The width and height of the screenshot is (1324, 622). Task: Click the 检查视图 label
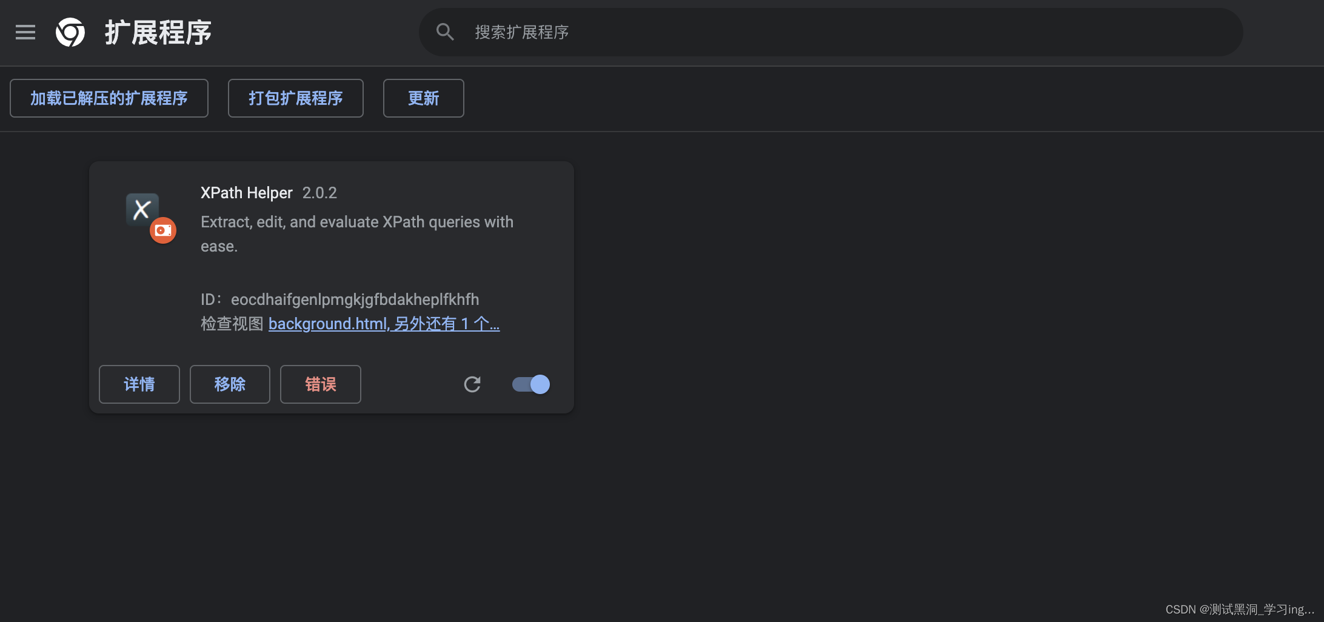click(232, 324)
